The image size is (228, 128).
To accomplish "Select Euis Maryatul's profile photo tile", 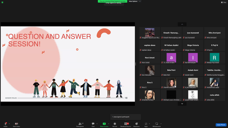I will click(150, 70).
